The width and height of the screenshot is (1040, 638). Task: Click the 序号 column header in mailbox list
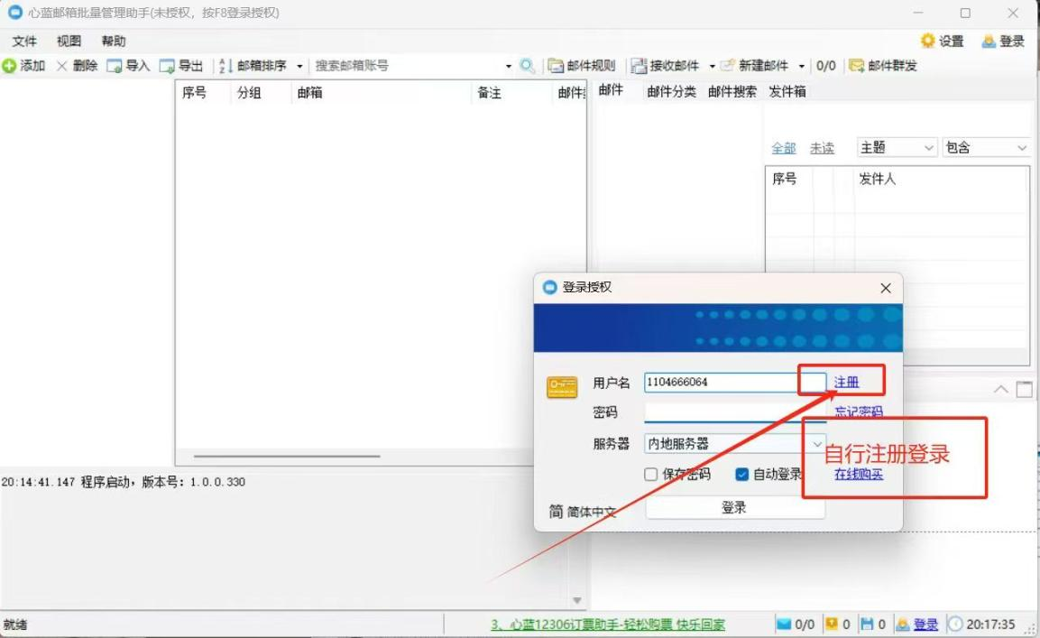coord(194,93)
